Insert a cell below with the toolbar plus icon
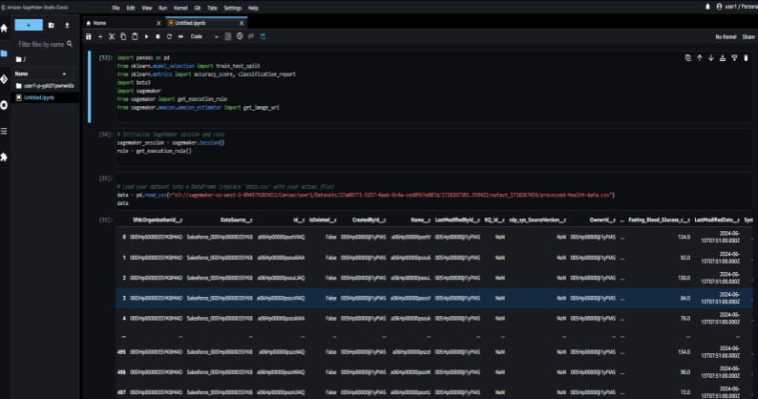Viewport: 758px width, 399px height. click(x=100, y=37)
